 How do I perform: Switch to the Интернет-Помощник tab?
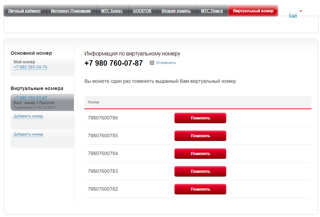[x=71, y=11]
